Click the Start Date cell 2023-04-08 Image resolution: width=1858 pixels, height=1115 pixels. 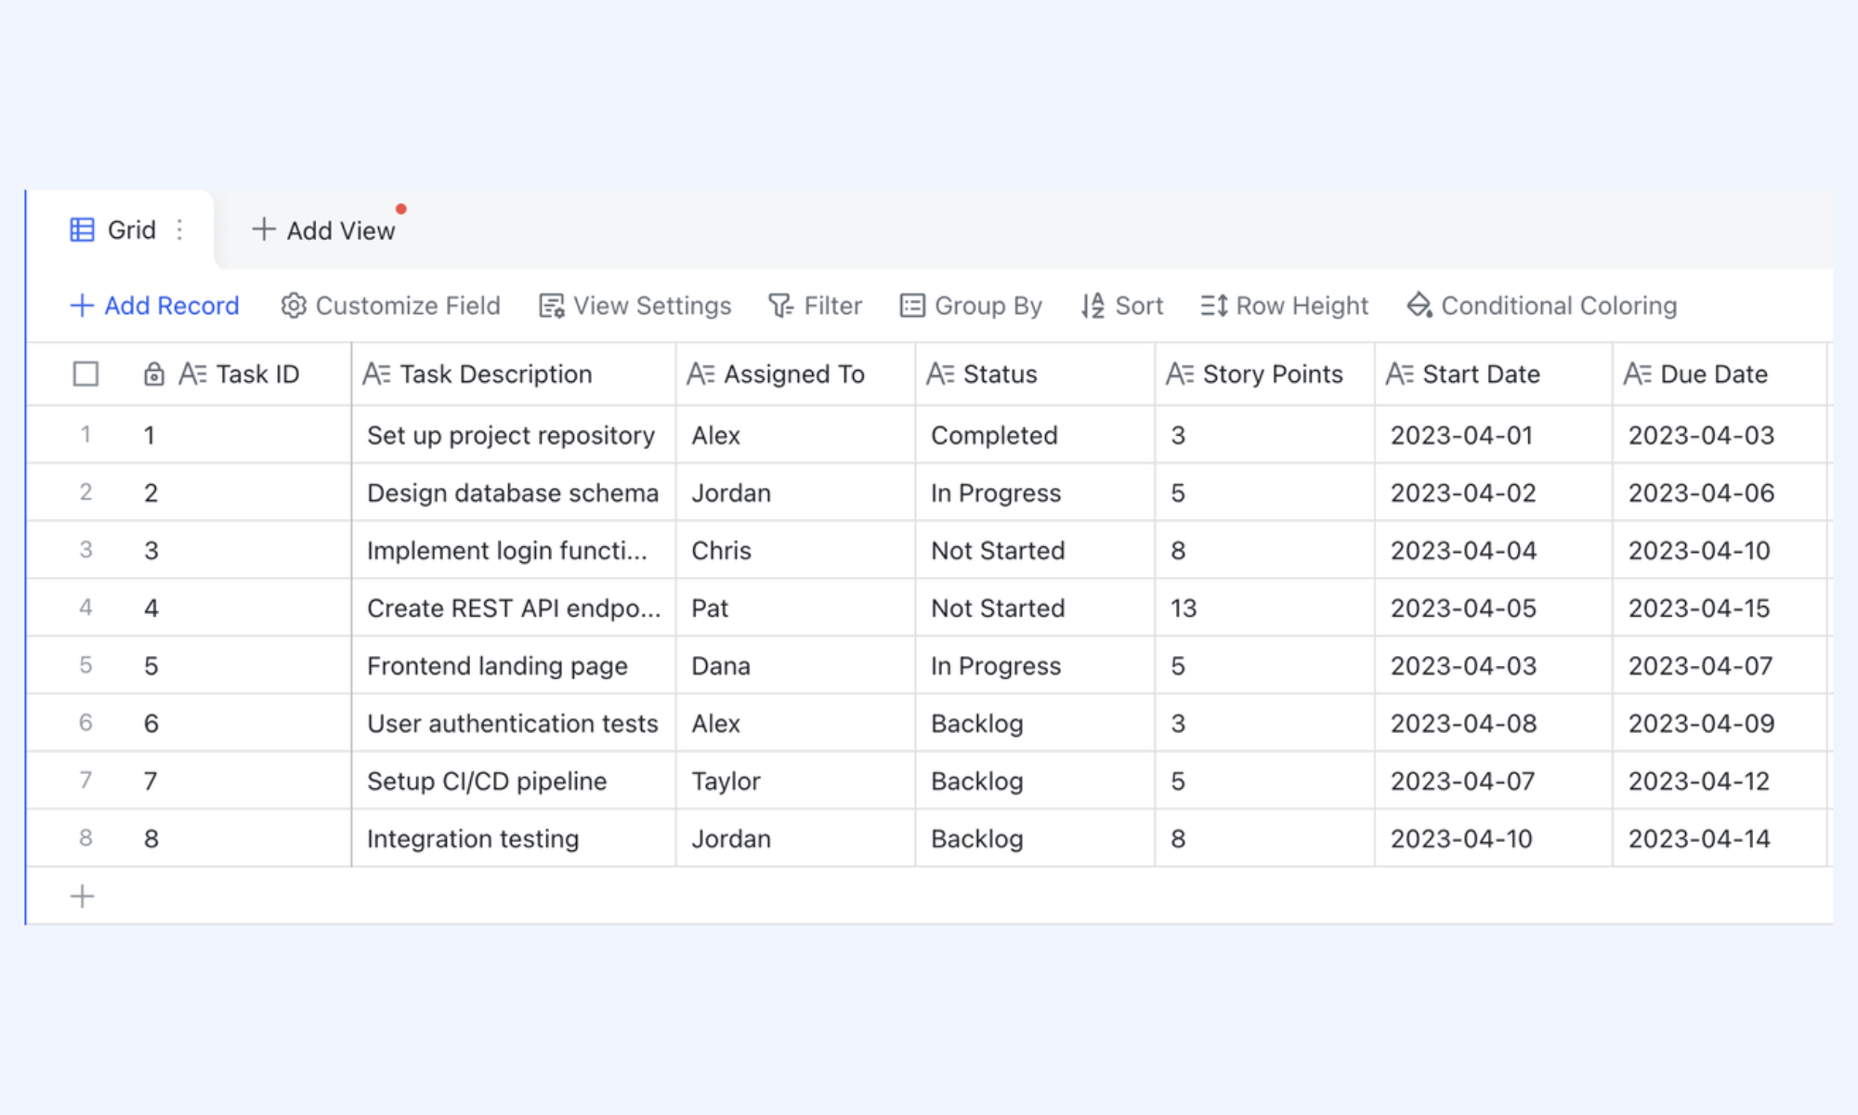pos(1494,723)
